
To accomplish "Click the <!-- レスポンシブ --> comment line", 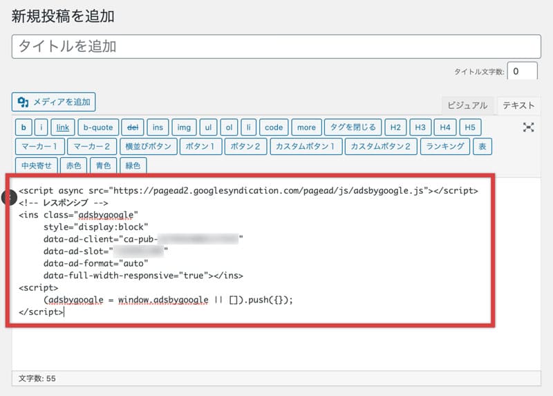I will pyautogui.click(x=64, y=203).
